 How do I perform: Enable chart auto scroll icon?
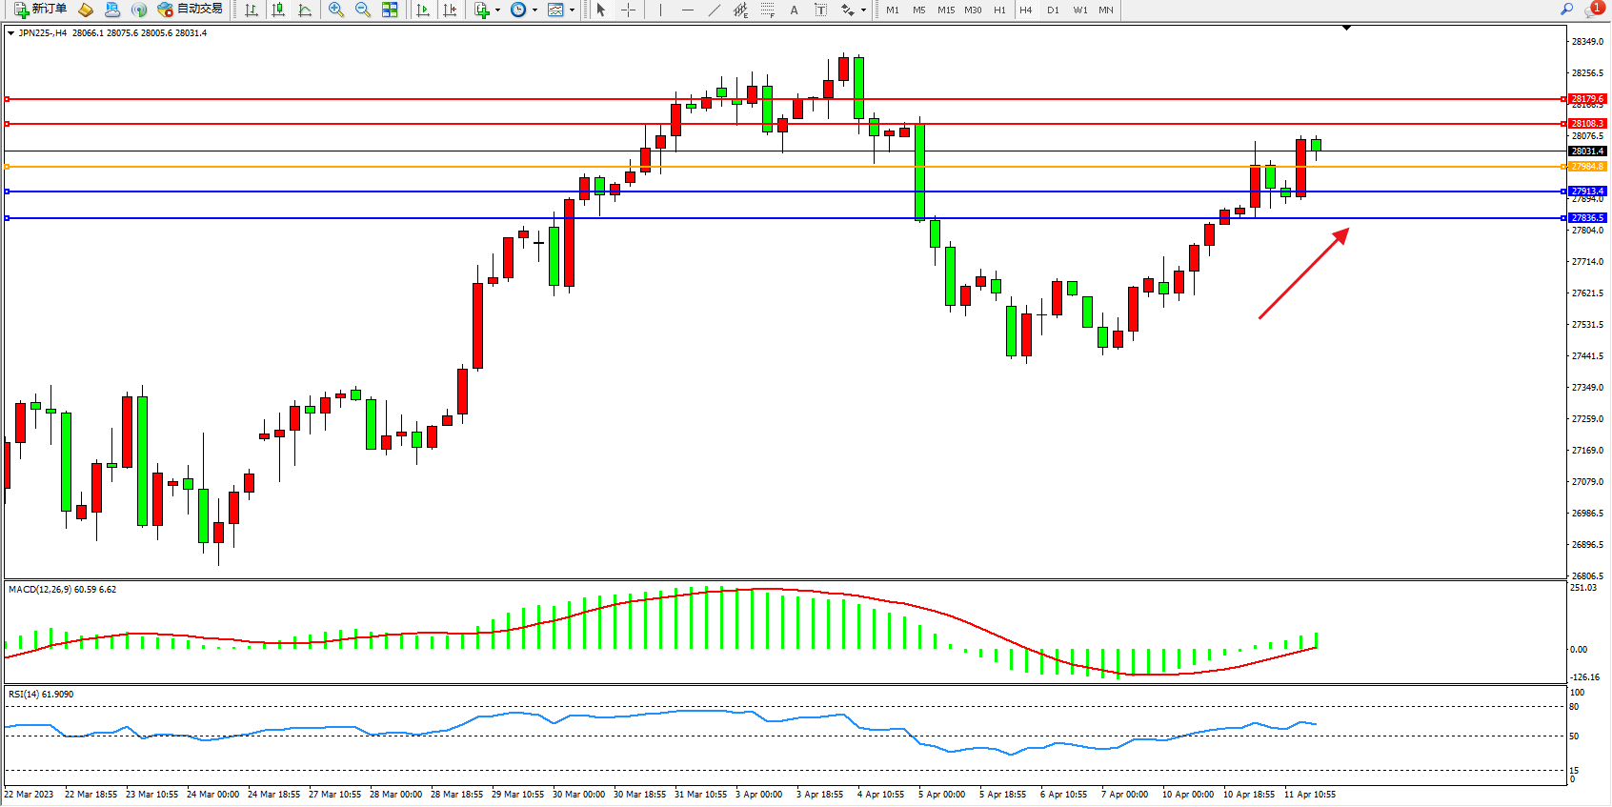(423, 10)
